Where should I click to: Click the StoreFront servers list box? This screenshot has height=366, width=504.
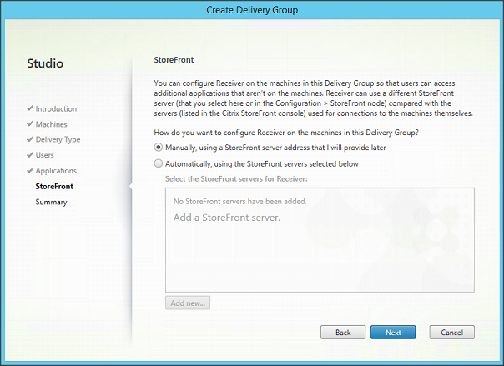320,240
